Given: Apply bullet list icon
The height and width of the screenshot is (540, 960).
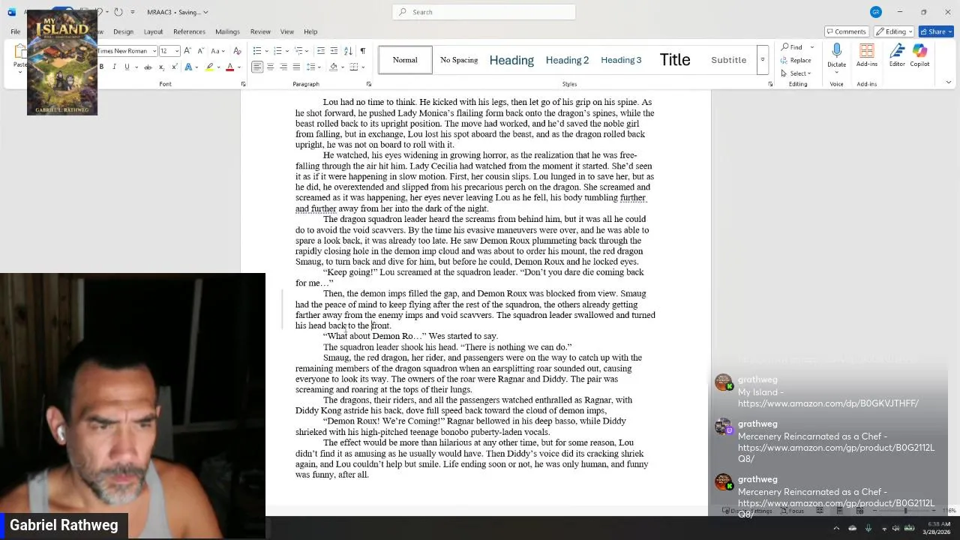Looking at the screenshot, I should coord(257,51).
